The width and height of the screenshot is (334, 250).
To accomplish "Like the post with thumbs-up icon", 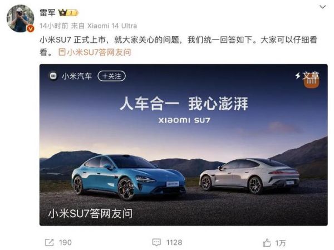I will [267, 243].
